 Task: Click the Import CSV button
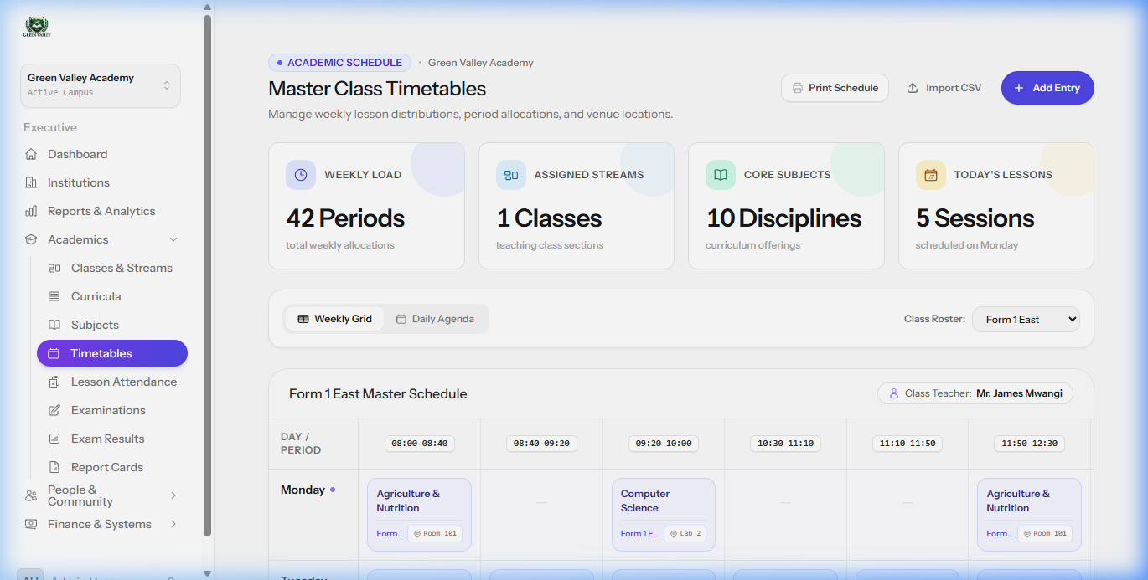click(x=944, y=88)
